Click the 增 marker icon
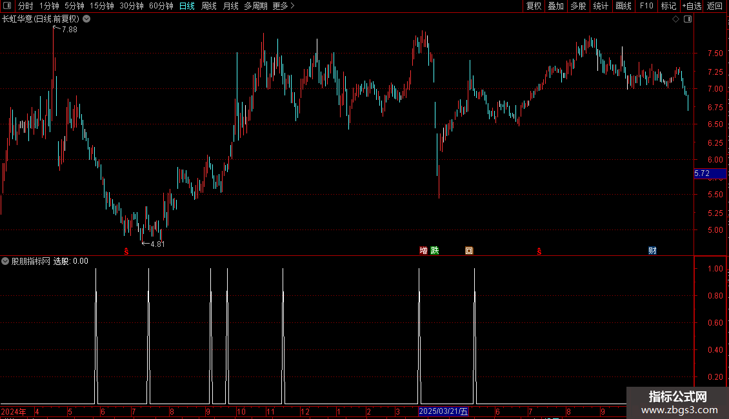This screenshot has width=729, height=419. pyautogui.click(x=423, y=251)
